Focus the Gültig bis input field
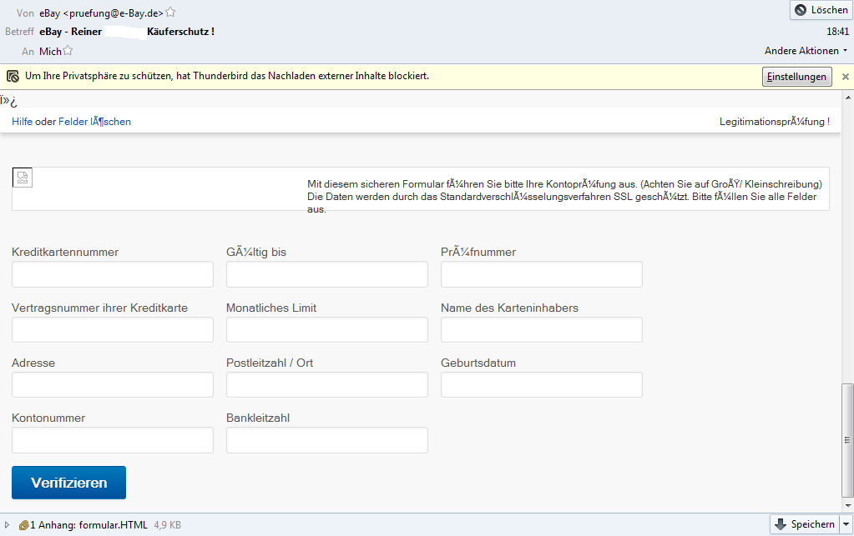The height and width of the screenshot is (536, 854). [326, 274]
